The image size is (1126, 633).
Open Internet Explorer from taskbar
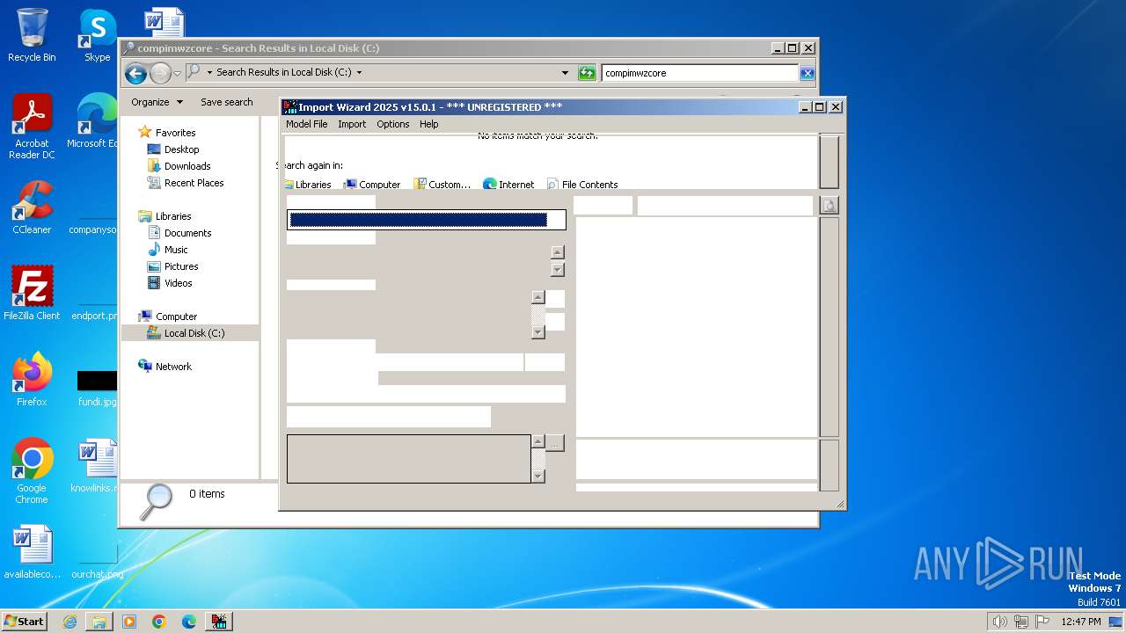pyautogui.click(x=69, y=622)
